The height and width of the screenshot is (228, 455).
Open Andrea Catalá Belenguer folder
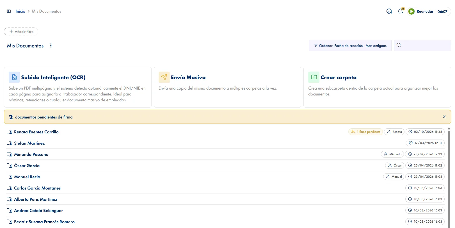(38, 211)
